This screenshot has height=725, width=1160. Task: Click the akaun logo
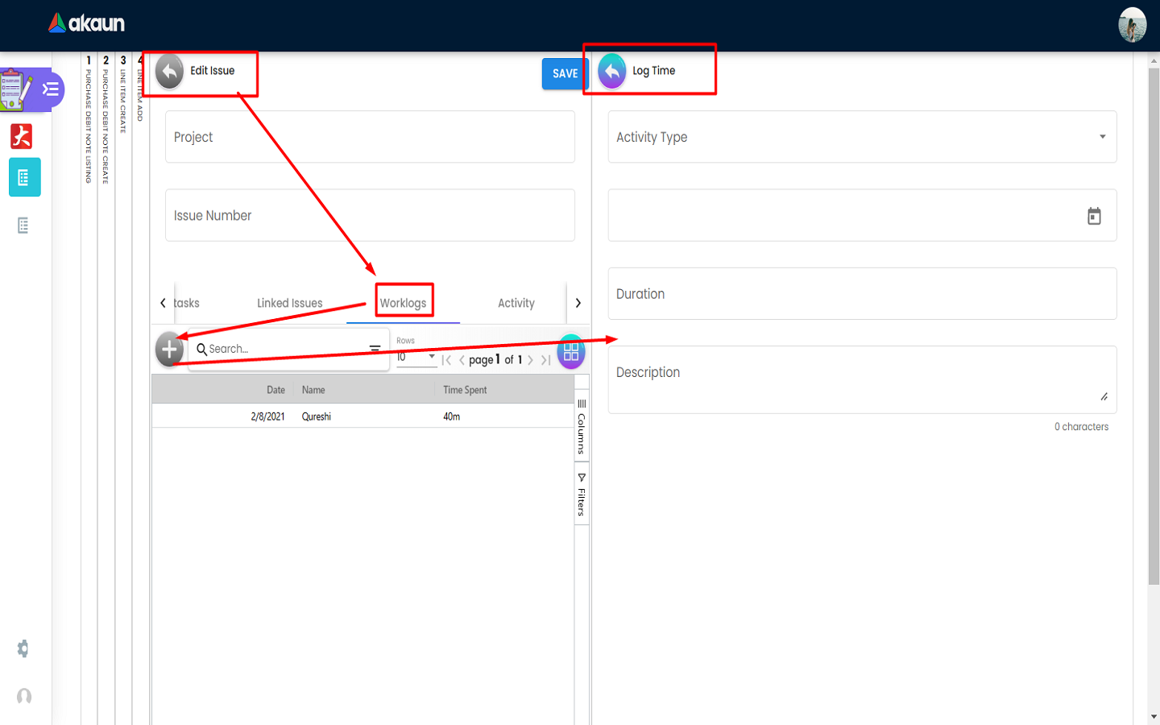(x=86, y=23)
